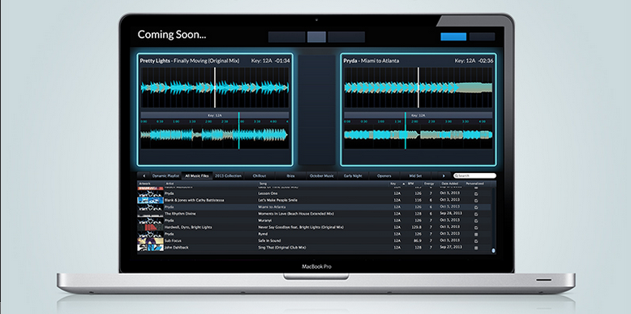Click the search magnifier icon
The height and width of the screenshot is (314, 631).
tap(457, 176)
